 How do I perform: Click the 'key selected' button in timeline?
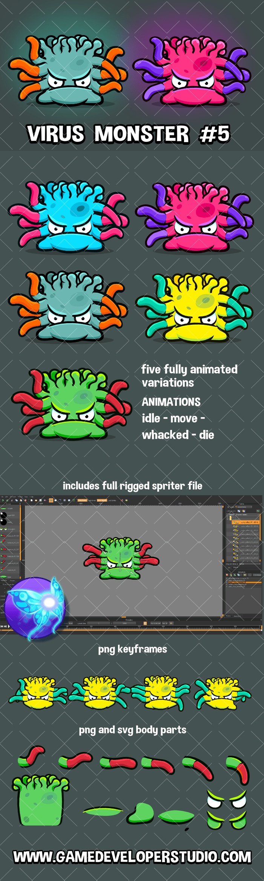[x=155, y=623]
